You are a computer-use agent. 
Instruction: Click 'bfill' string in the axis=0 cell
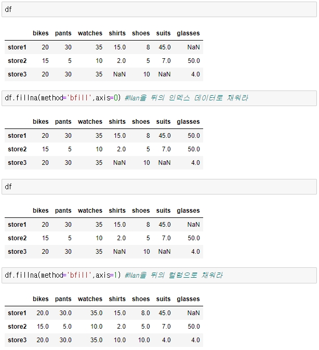click(79, 98)
